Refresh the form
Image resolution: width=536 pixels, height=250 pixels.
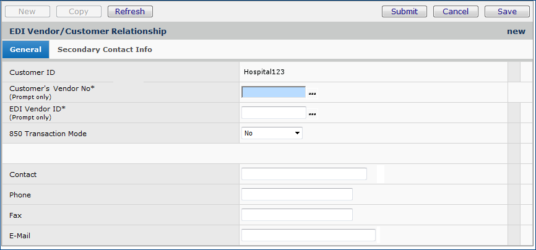[130, 11]
